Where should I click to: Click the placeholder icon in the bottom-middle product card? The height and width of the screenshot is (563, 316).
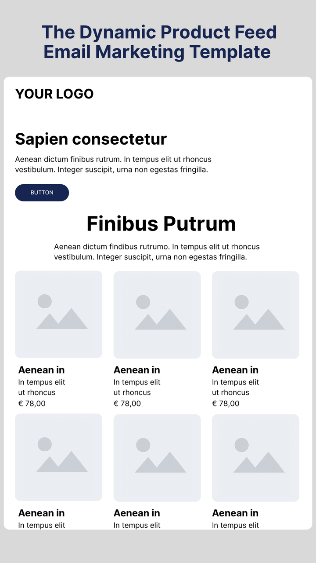pyautogui.click(x=157, y=457)
